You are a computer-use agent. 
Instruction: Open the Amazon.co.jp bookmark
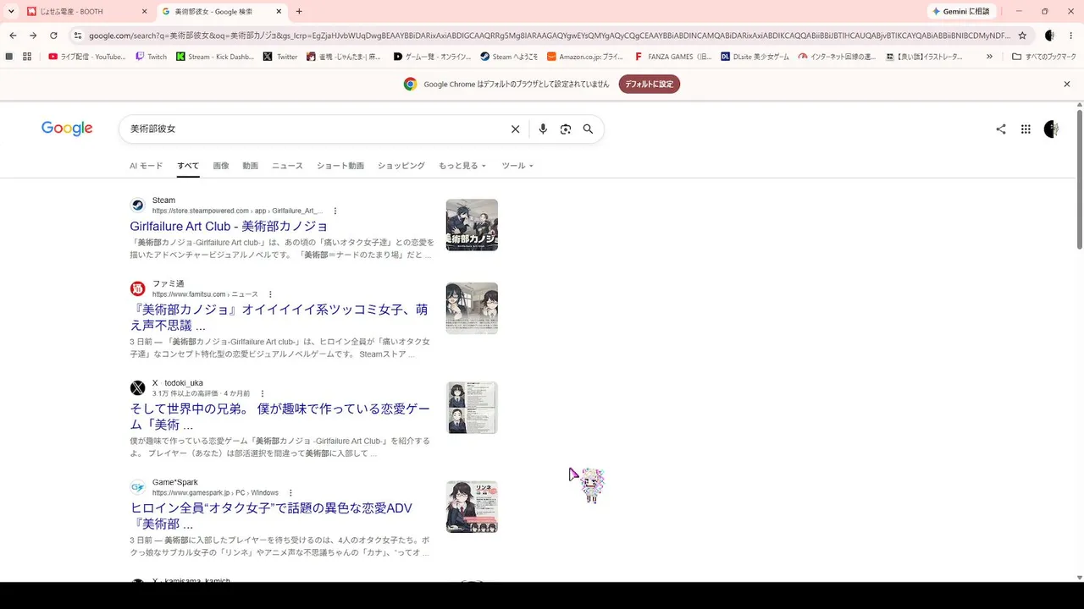[x=585, y=57]
